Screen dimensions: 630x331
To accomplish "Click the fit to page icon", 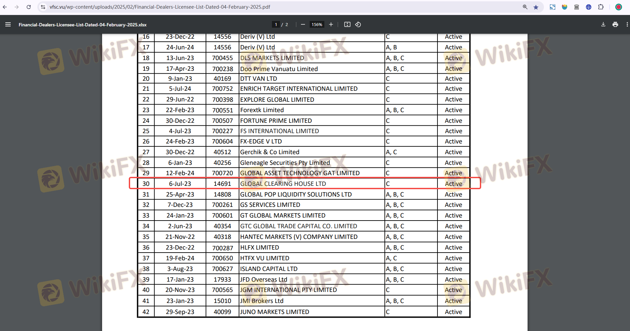I will point(347,24).
